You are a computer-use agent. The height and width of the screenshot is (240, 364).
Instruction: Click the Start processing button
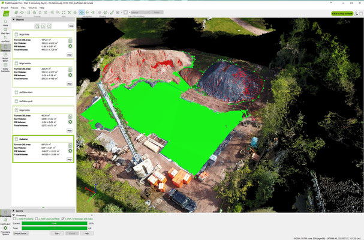58,233
